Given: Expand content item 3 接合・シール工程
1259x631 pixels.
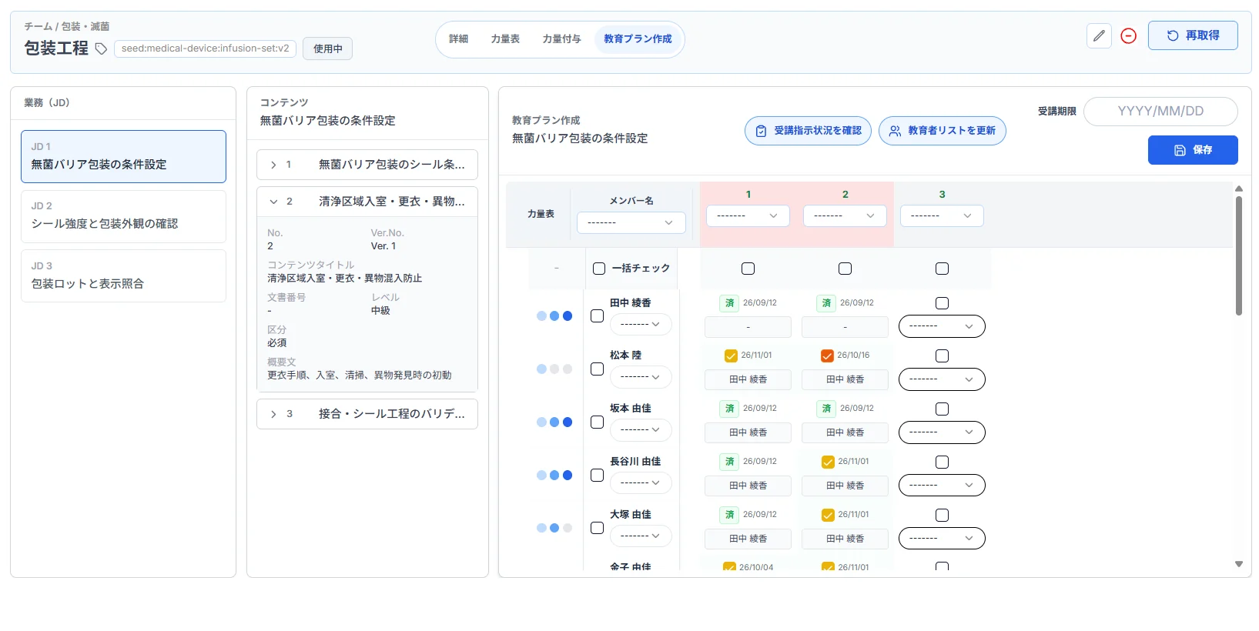Looking at the screenshot, I should (367, 414).
